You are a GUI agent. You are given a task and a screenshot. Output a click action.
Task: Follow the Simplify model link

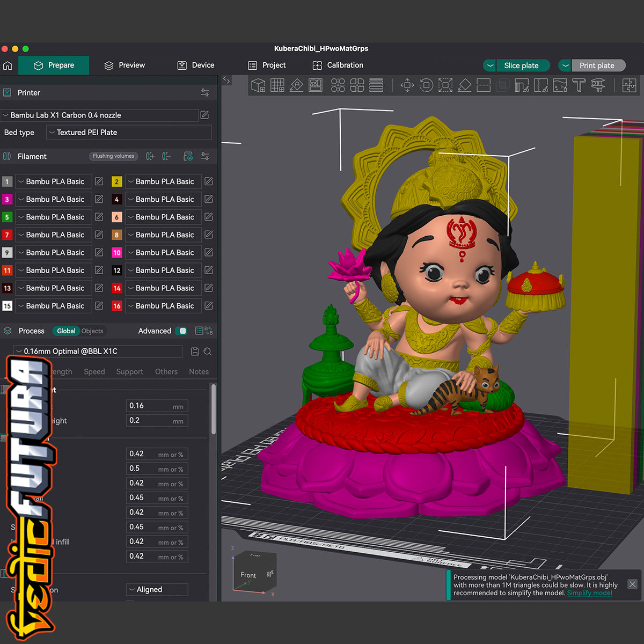coord(589,593)
